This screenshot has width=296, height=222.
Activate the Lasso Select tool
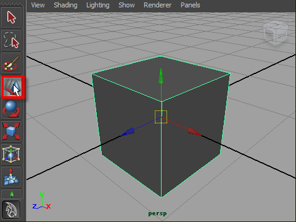11,40
